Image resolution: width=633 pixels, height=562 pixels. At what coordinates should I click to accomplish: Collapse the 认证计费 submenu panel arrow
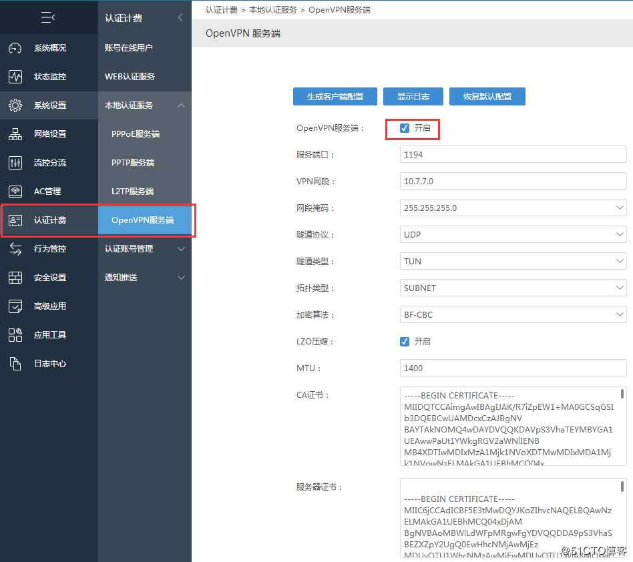(x=180, y=17)
